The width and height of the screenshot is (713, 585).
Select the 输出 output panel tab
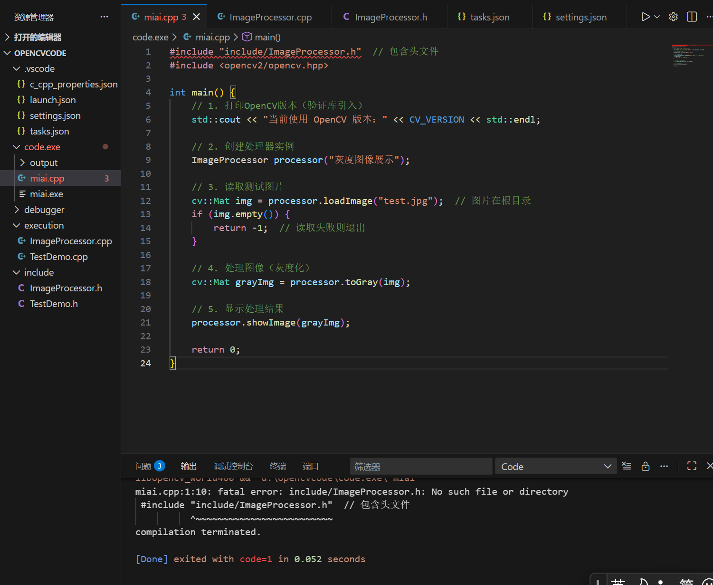189,466
